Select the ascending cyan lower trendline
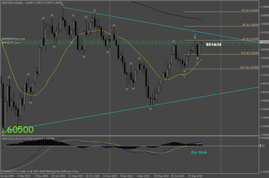Viewport: 269px width, 178px height. [130, 110]
